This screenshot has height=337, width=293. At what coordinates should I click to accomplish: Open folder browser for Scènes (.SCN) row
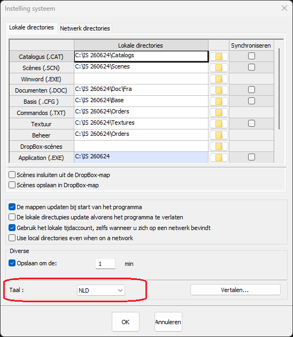(219, 68)
